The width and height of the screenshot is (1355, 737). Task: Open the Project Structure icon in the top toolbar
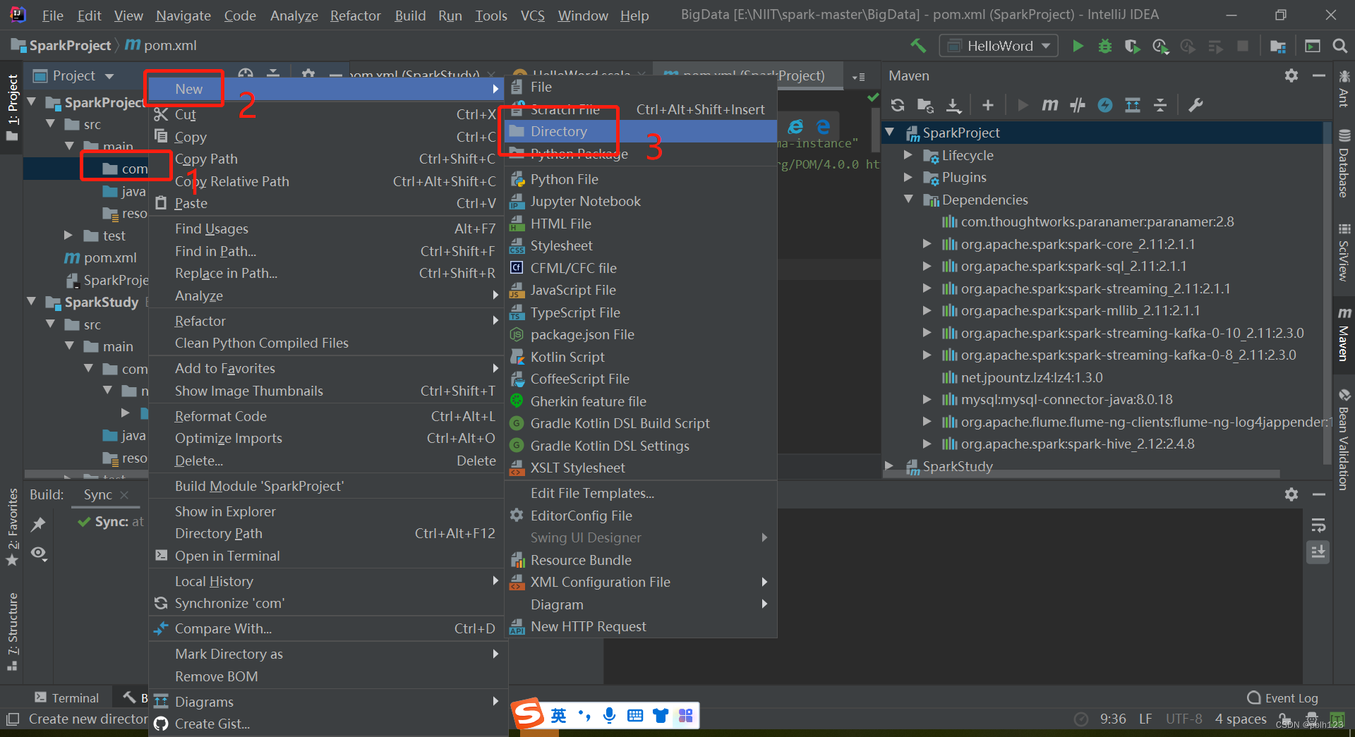(1277, 46)
